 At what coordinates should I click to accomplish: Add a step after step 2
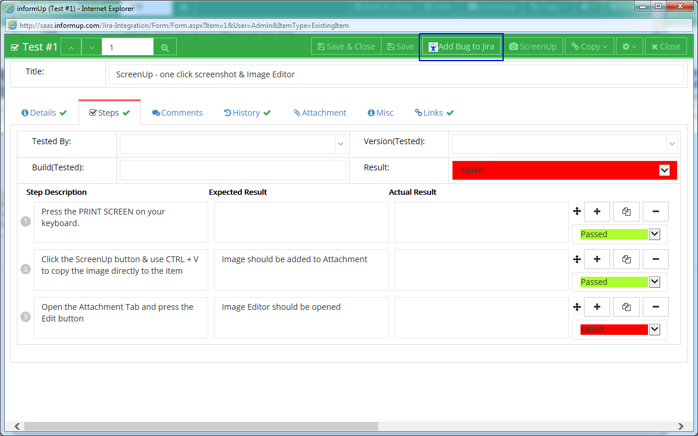click(x=597, y=259)
